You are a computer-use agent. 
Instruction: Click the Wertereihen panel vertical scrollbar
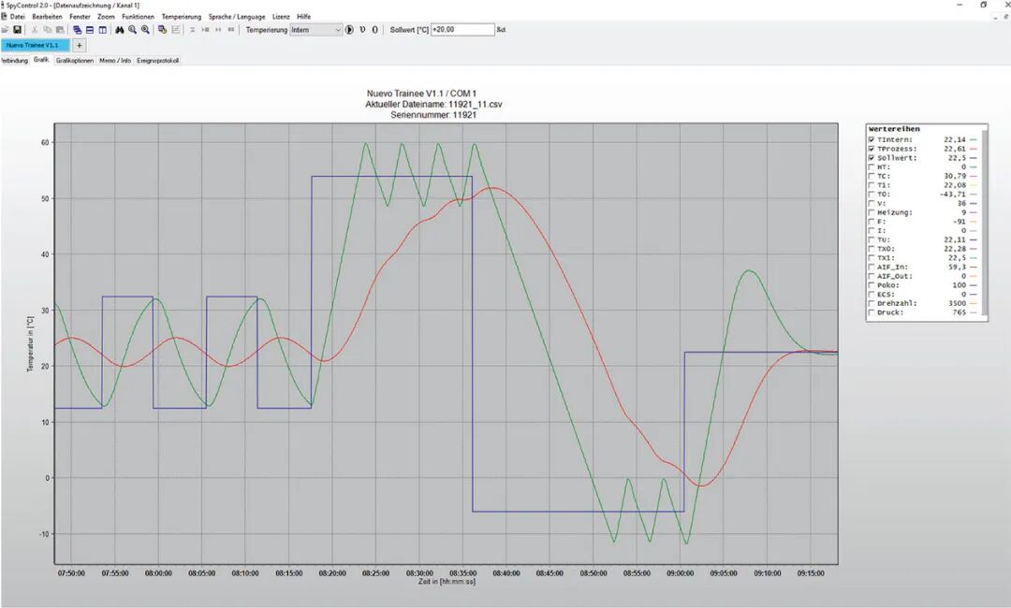click(985, 223)
